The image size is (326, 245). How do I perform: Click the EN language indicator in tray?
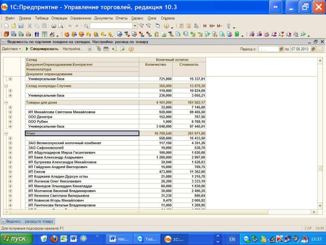[232, 239]
